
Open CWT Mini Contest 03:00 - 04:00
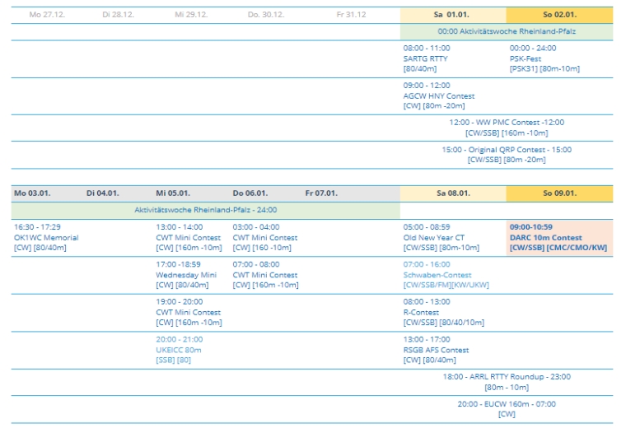(x=265, y=237)
